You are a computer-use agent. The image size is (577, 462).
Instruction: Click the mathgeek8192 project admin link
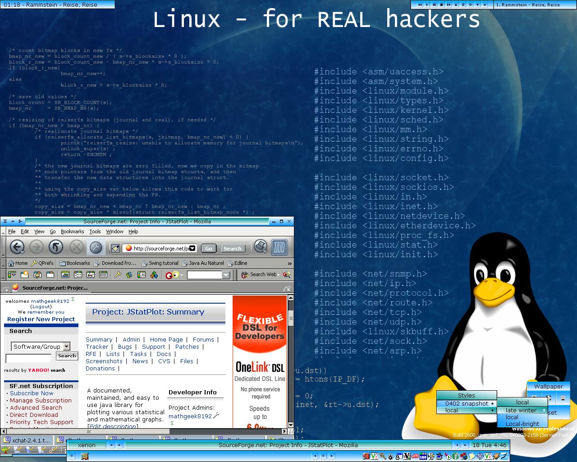point(190,416)
